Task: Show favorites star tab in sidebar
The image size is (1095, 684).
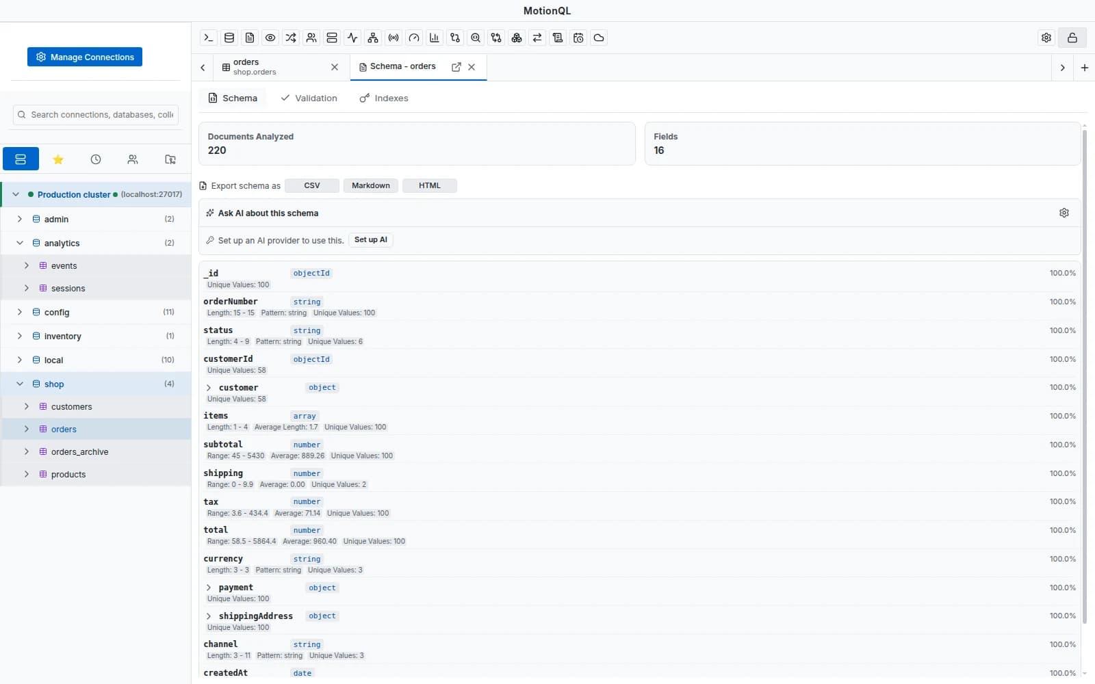Action: 58,159
